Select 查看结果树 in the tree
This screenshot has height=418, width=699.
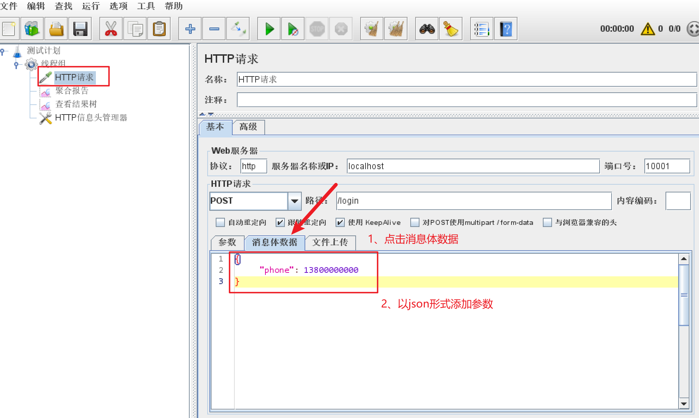(x=76, y=104)
